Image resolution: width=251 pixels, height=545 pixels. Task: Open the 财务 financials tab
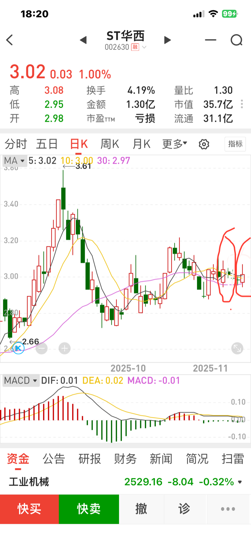[125, 459]
